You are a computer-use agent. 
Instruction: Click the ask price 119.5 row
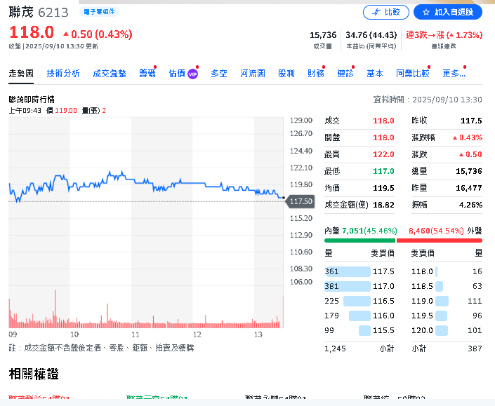point(447,316)
